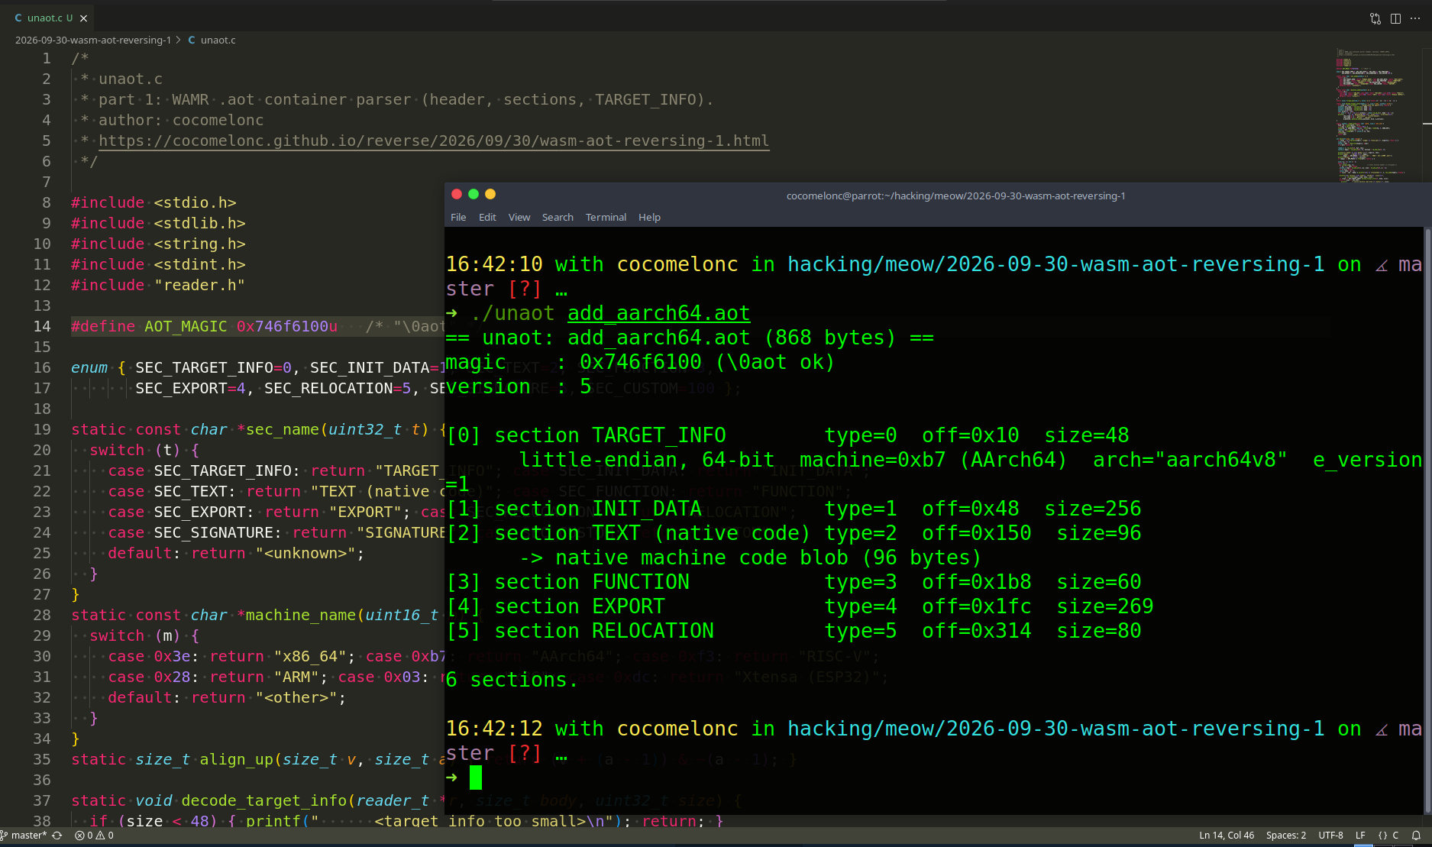Select the unaot.c editor tab

click(x=50, y=18)
